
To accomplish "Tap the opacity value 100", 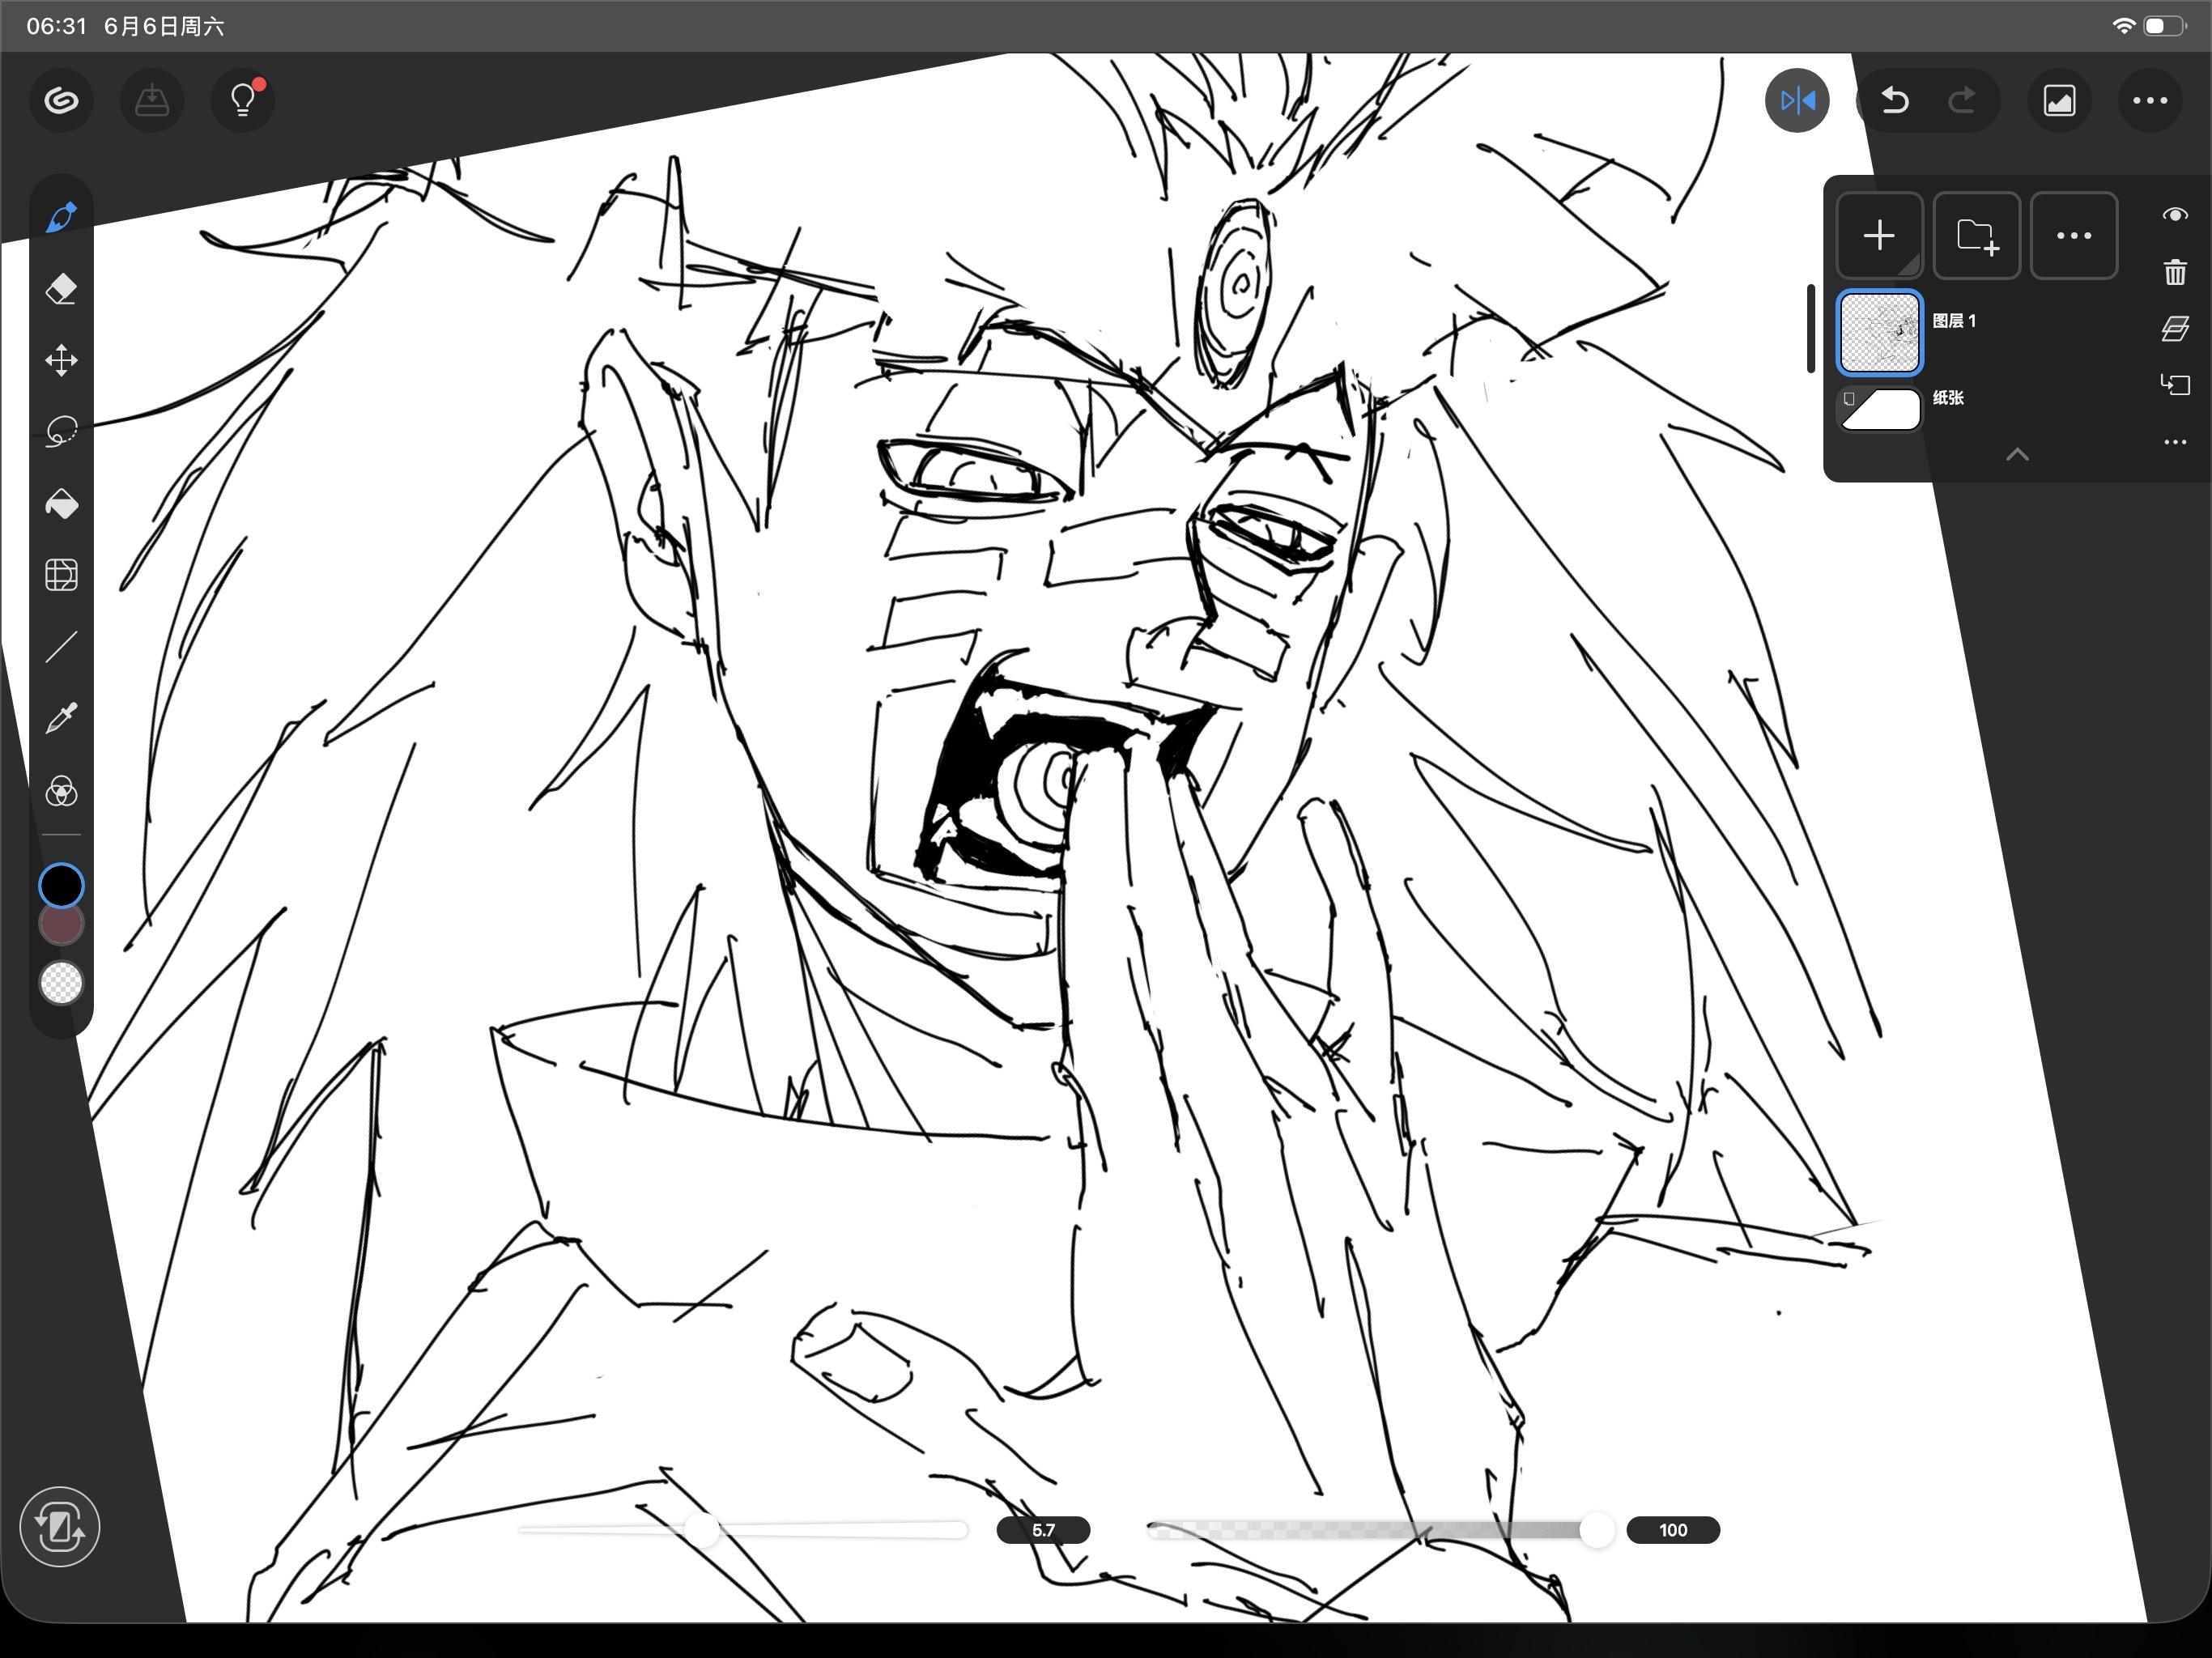I will tap(1673, 1530).
